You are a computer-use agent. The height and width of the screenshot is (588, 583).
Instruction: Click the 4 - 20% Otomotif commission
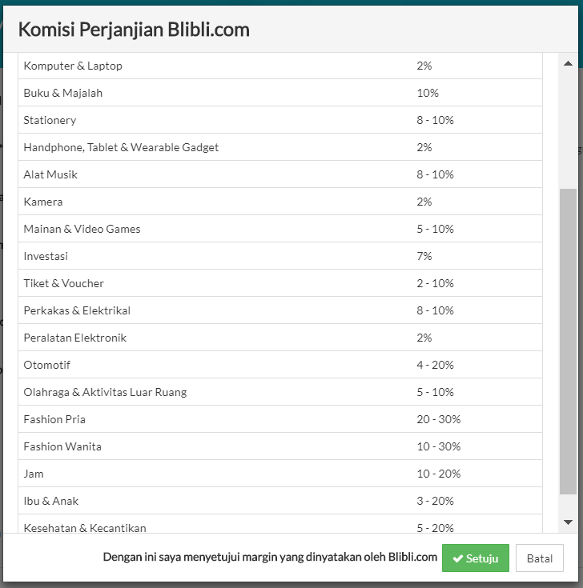click(x=435, y=365)
